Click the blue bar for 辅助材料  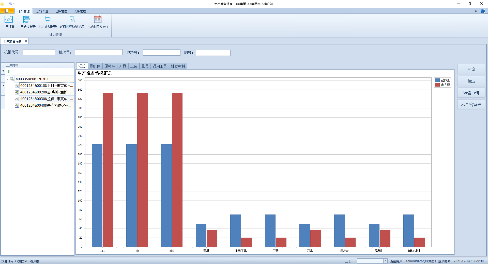(409, 230)
